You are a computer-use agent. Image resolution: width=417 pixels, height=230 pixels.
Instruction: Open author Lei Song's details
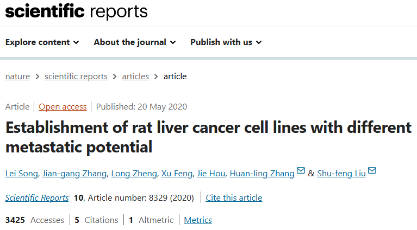[22, 174]
